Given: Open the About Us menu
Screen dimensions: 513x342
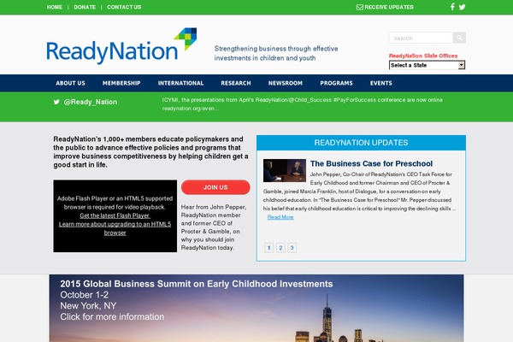Looking at the screenshot, I should [x=70, y=83].
